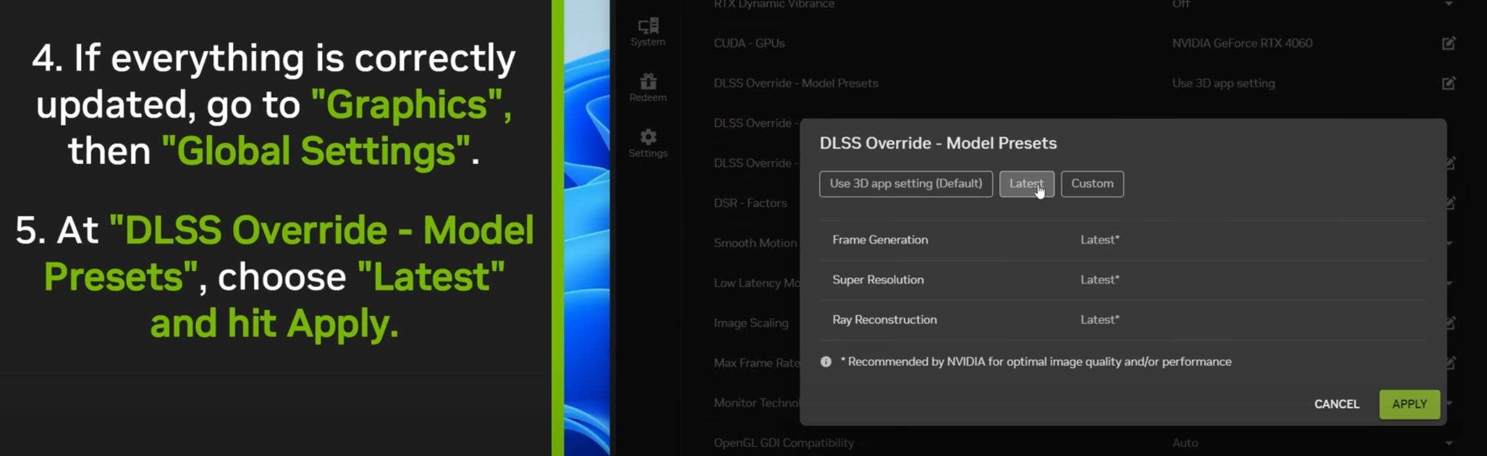Switch to the Custom preset option
The image size is (1487, 456).
(x=1092, y=183)
